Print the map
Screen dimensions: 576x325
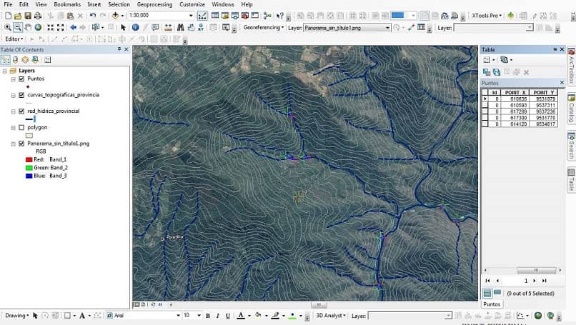tap(37, 16)
